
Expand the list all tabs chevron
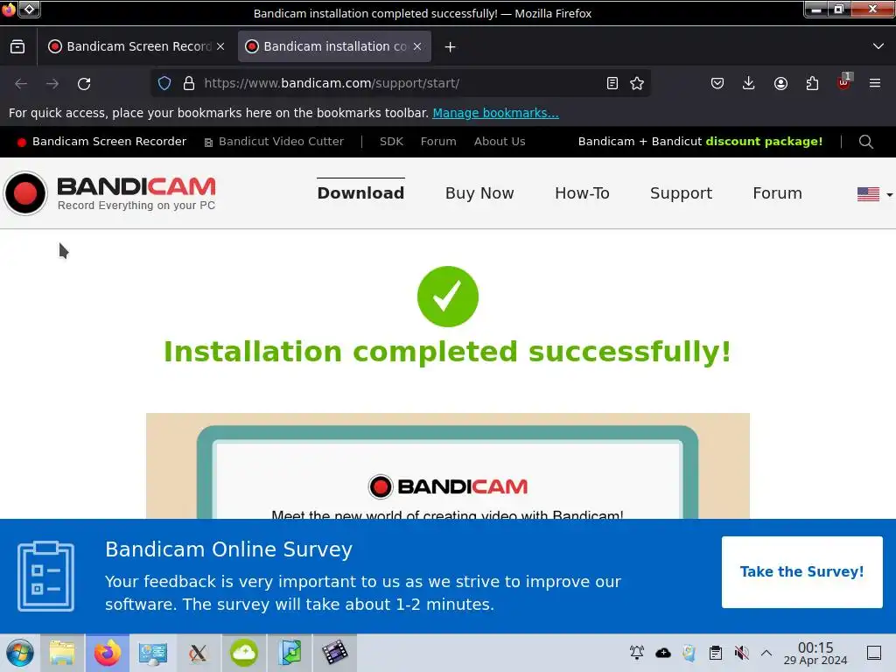878,47
